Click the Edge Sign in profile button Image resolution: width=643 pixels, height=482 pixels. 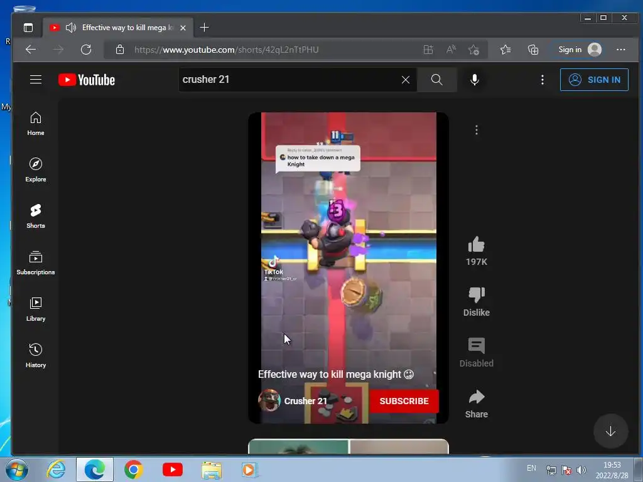[x=579, y=50]
